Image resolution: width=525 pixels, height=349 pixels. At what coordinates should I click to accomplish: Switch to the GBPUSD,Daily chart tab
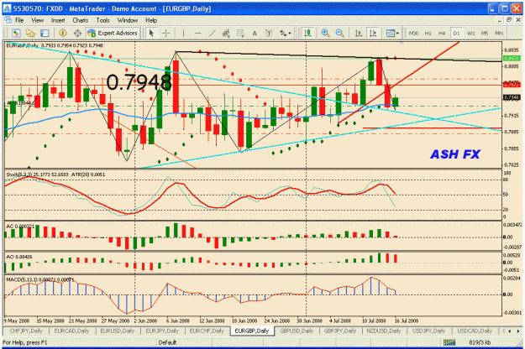point(297,331)
